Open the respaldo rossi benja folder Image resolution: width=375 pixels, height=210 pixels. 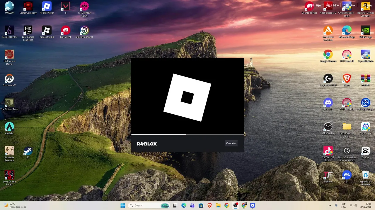pos(347,130)
